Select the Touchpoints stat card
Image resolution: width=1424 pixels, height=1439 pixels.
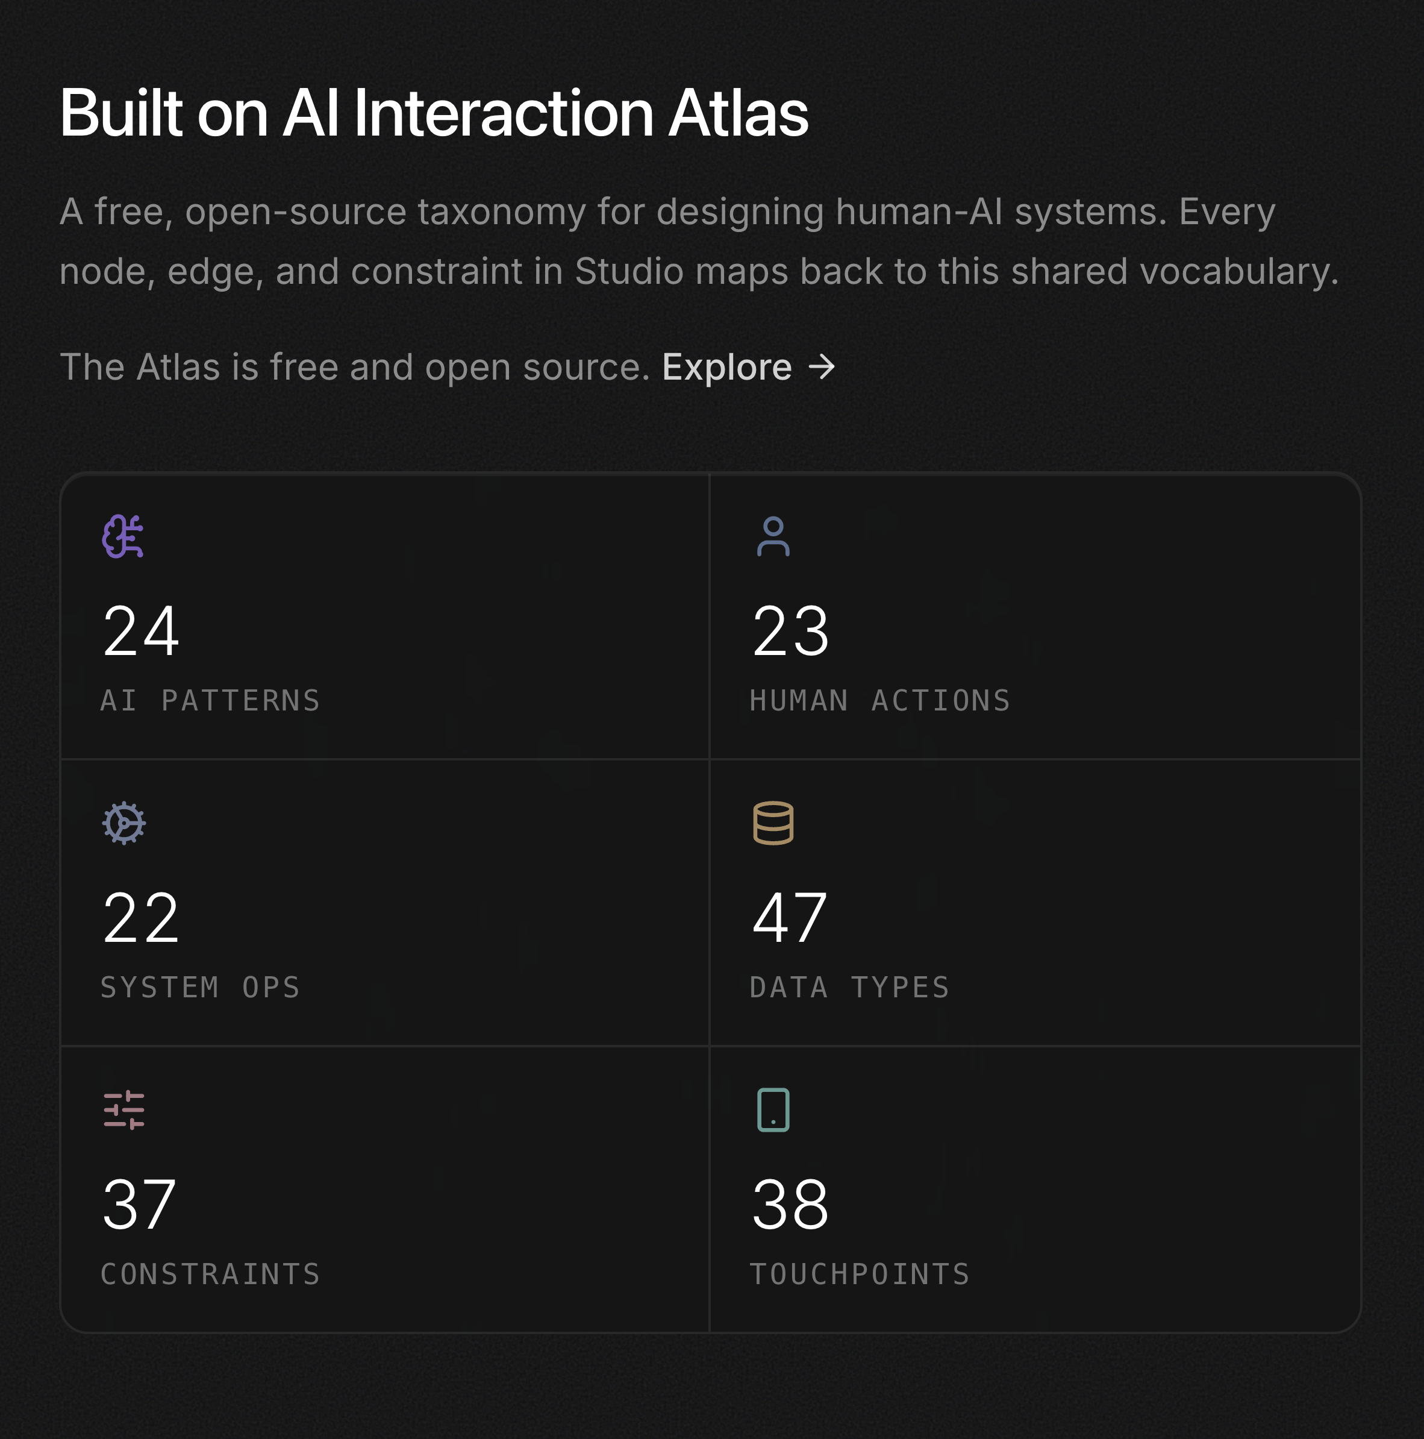tap(1035, 1188)
